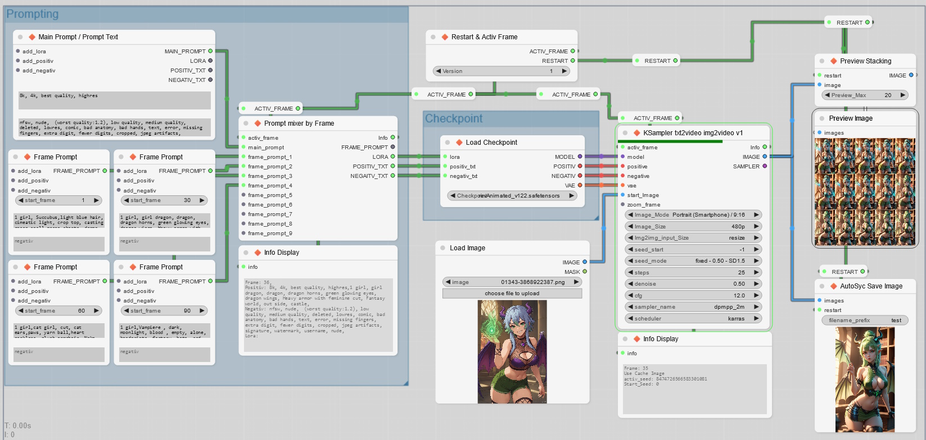Viewport: 926px width, 440px height.
Task: Click the orange diamond icon on Prompt mixer by Frame
Action: pyautogui.click(x=258, y=123)
